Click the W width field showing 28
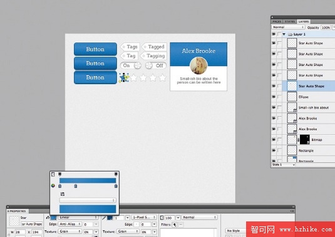 pyautogui.click(x=20, y=232)
